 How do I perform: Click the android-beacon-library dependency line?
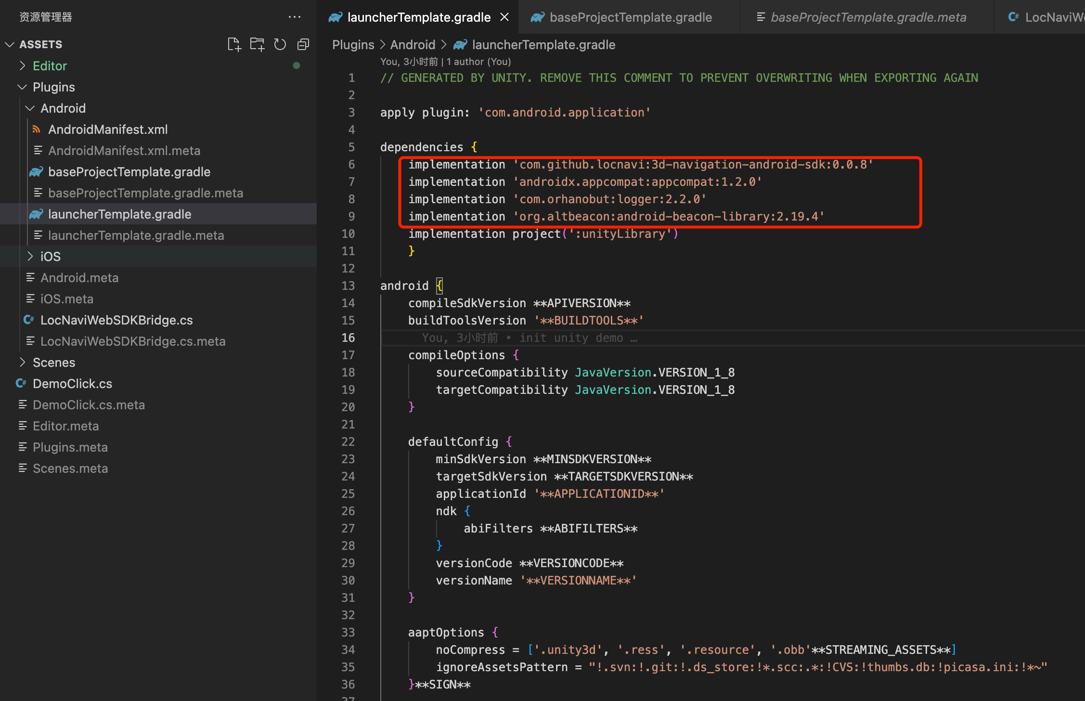click(x=616, y=216)
